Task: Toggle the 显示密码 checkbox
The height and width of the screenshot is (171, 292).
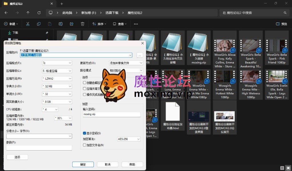Action: [x=84, y=133]
